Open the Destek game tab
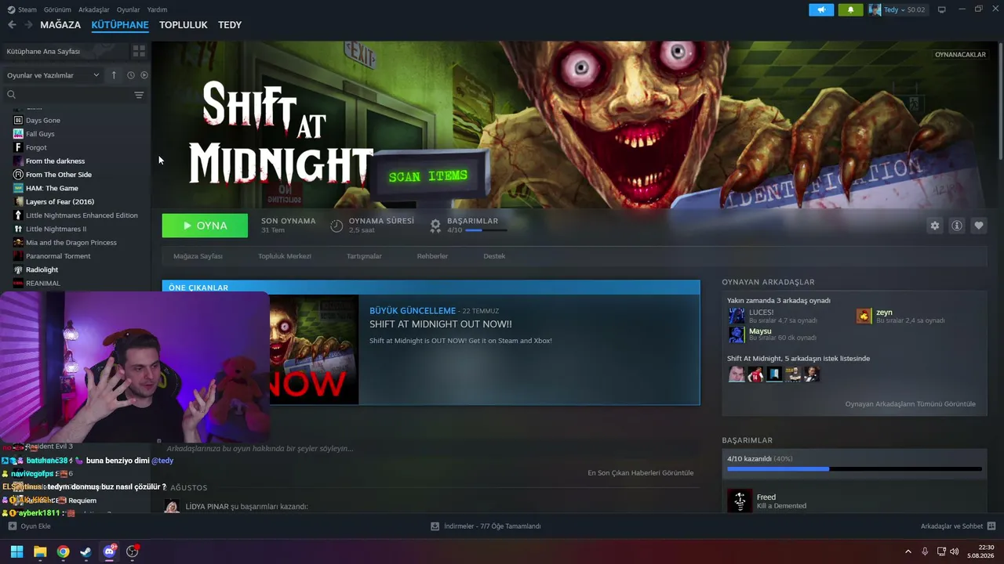 click(x=494, y=256)
